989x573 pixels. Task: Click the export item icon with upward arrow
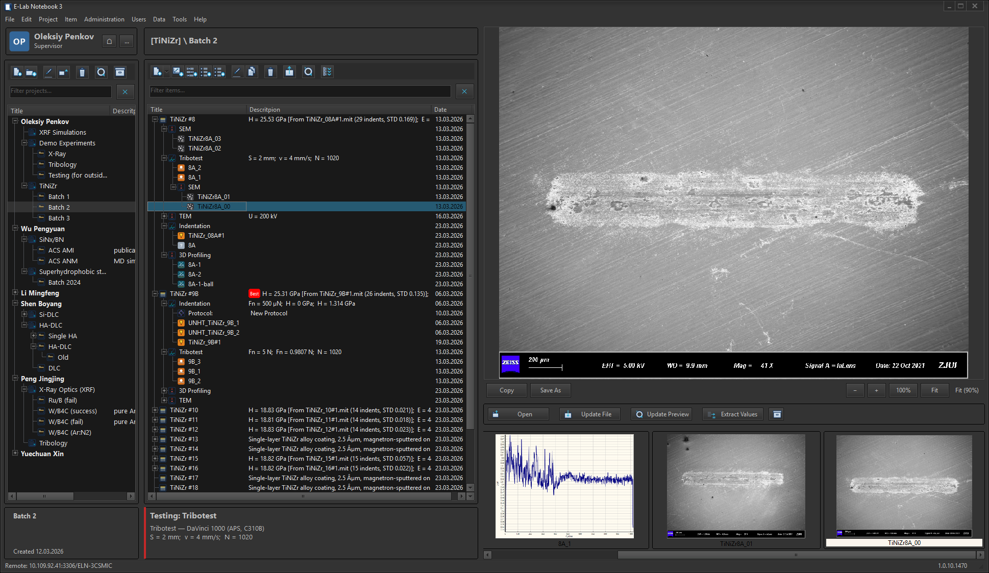tap(289, 72)
